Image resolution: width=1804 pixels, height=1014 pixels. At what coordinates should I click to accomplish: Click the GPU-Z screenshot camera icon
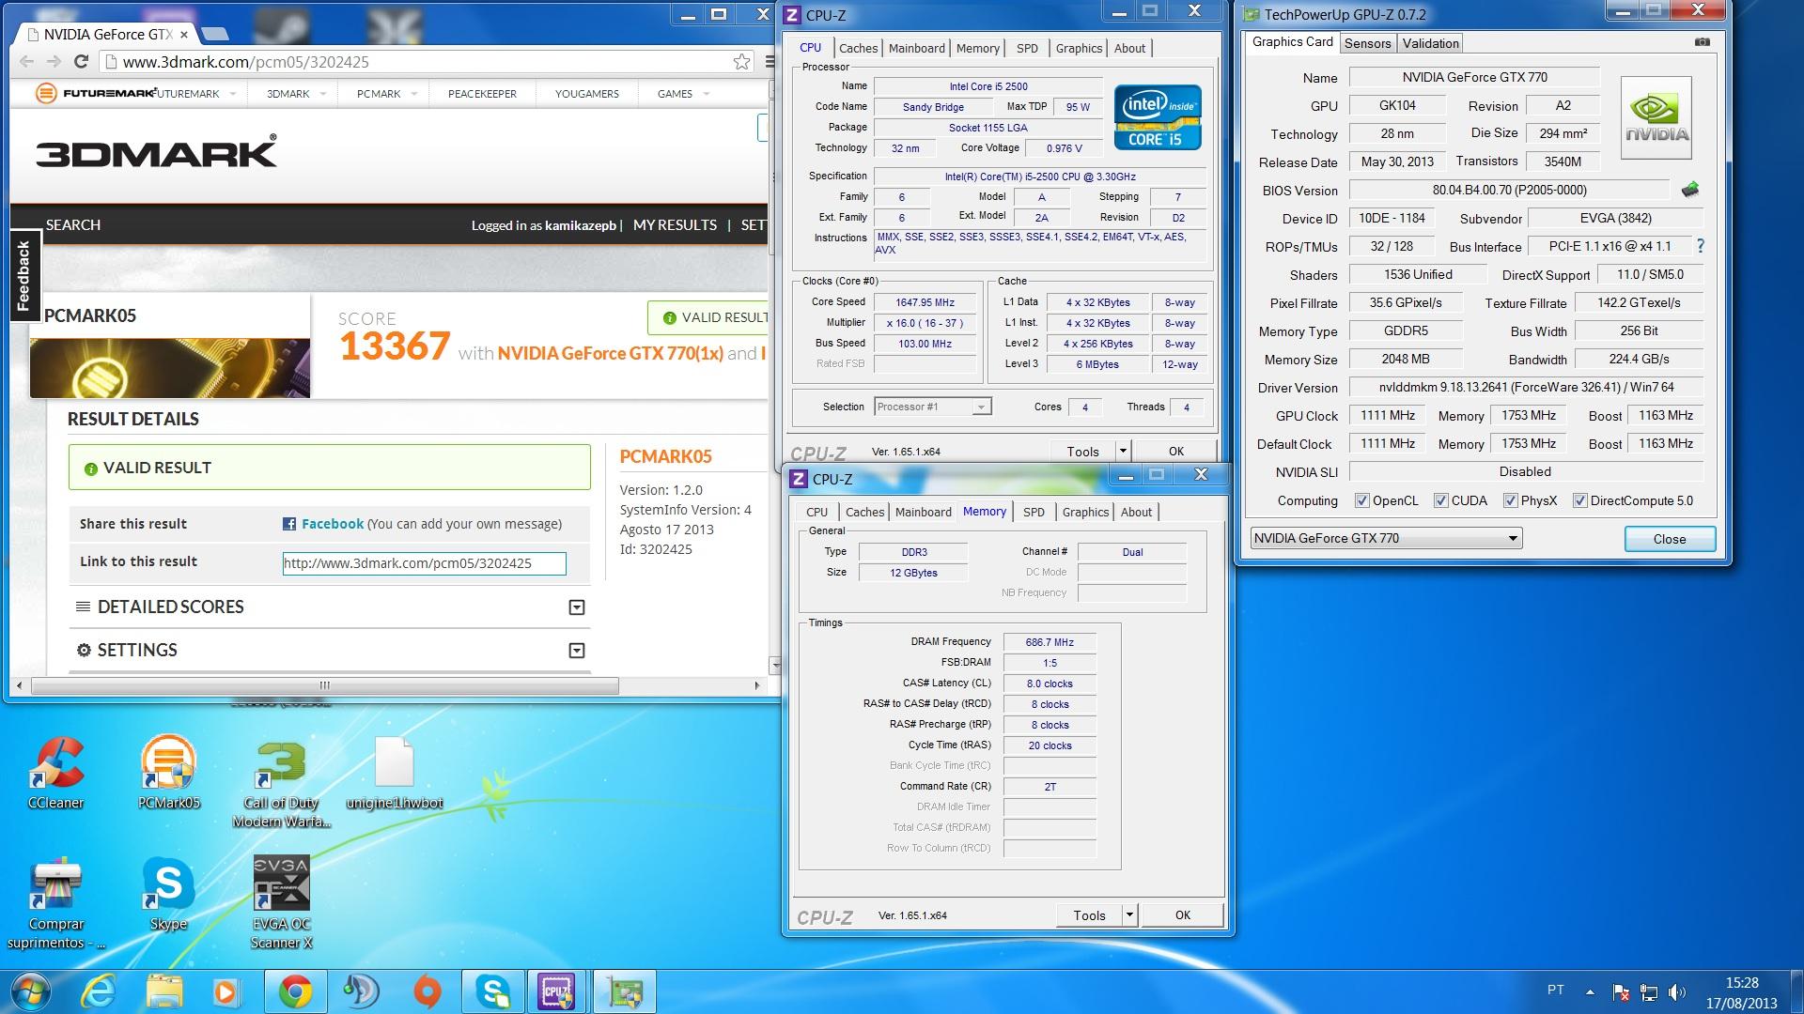tap(1703, 42)
